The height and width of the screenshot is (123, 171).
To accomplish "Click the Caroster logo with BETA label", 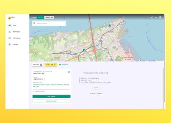I will coord(11,18).
